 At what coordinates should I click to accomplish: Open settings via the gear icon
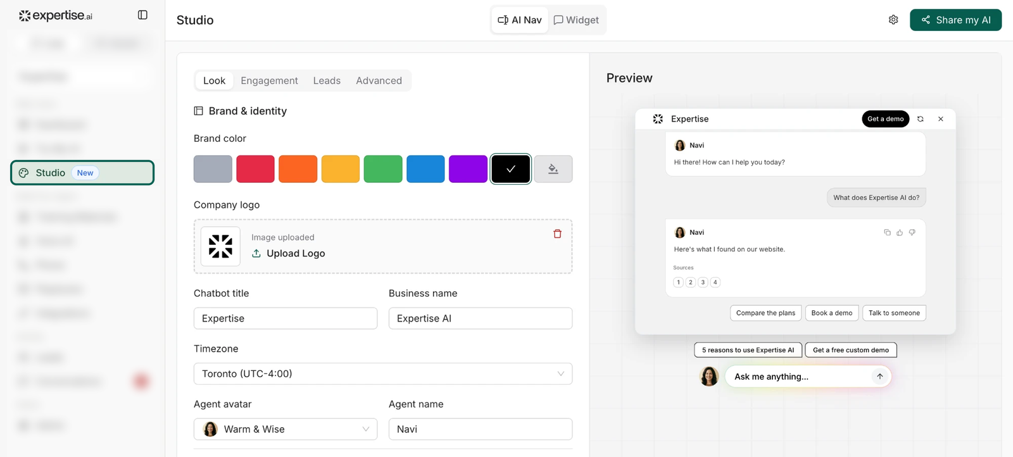tap(893, 20)
